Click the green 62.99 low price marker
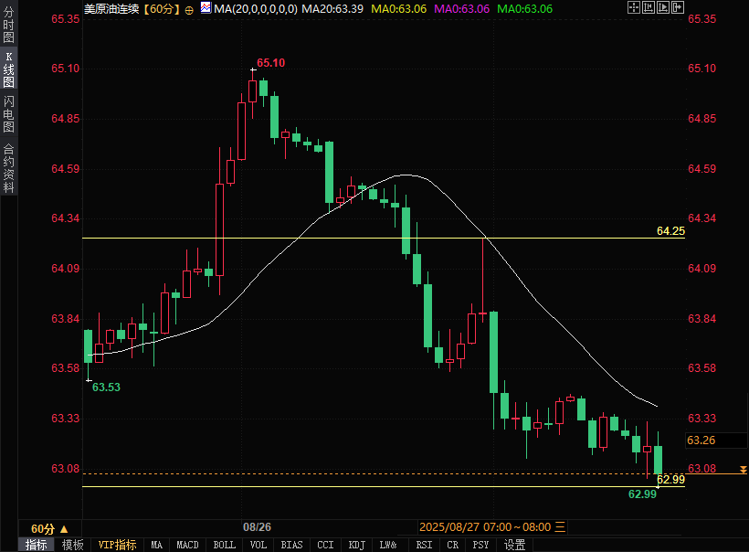 (642, 494)
